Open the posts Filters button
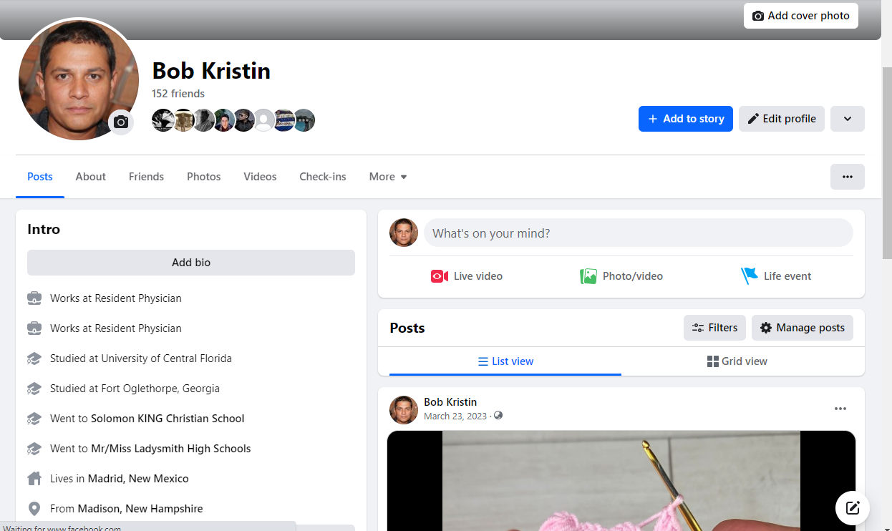Viewport: 892px width, 531px height. click(x=714, y=328)
